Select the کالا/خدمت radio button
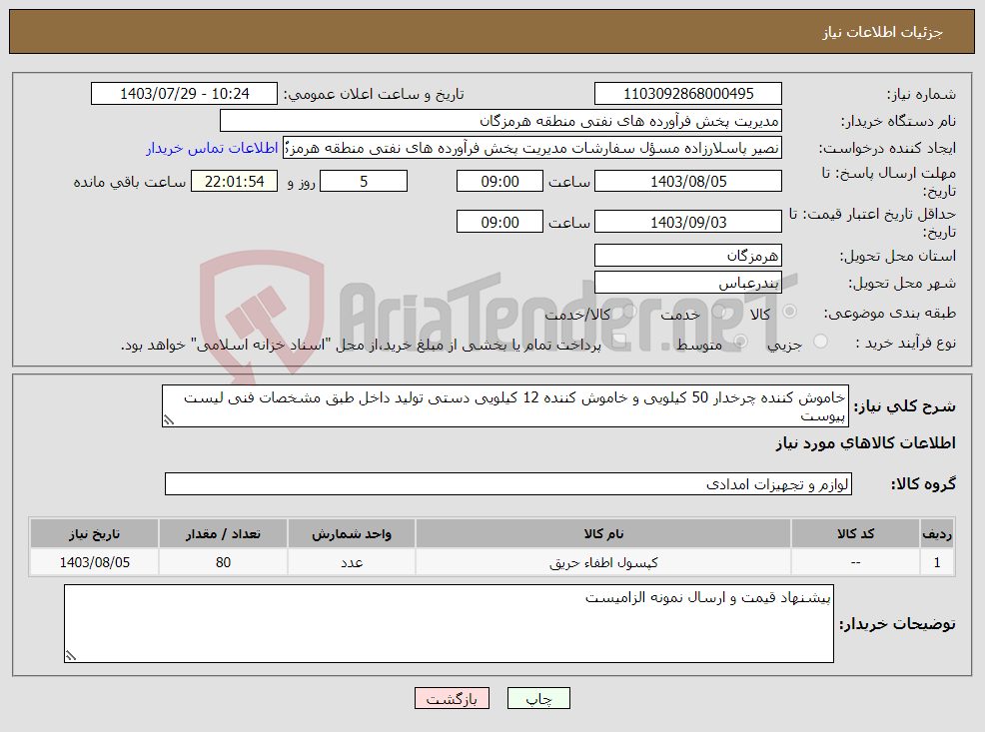The width and height of the screenshot is (985, 732). [x=630, y=312]
